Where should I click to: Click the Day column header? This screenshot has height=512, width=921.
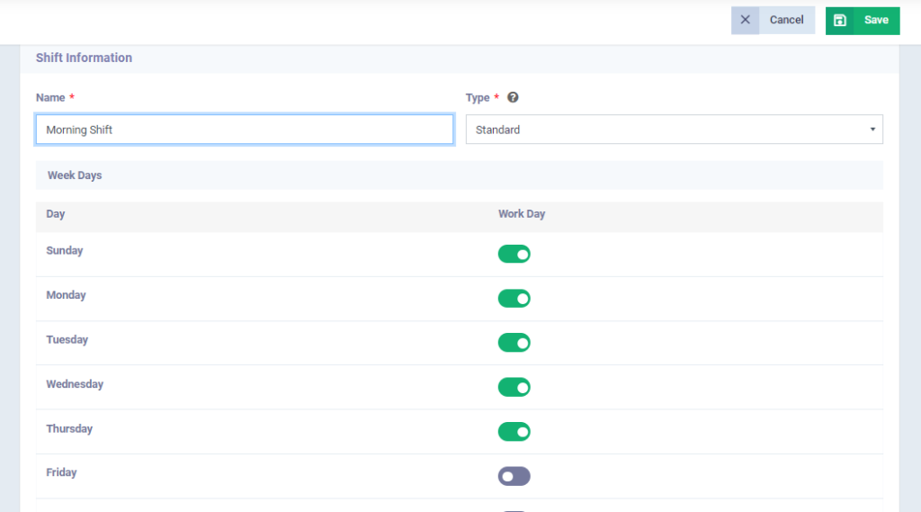click(55, 214)
